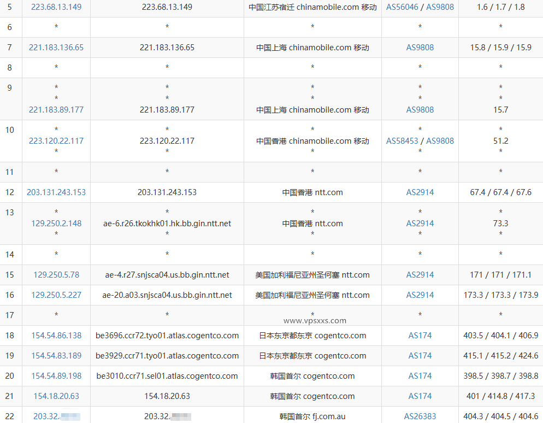This screenshot has width=543, height=423.
Task: Select latency value 15.7 in hop 9
Action: (x=500, y=110)
